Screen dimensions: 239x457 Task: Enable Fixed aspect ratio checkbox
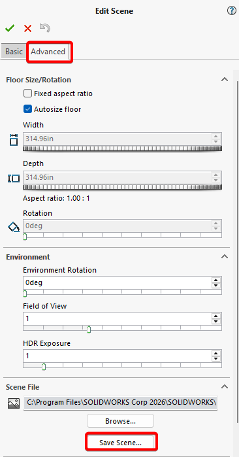click(27, 93)
